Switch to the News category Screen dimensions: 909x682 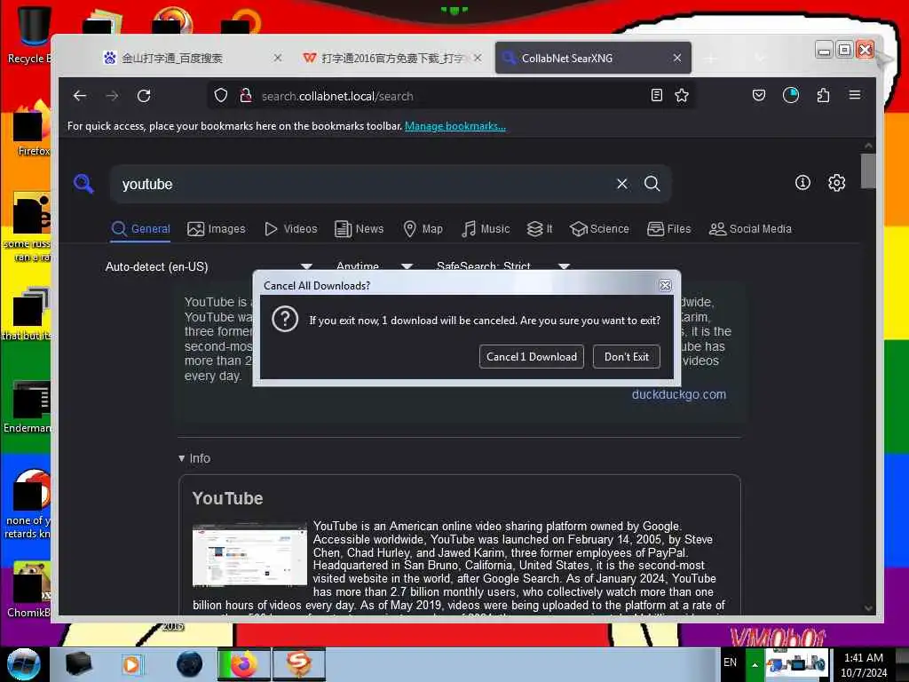pos(359,228)
